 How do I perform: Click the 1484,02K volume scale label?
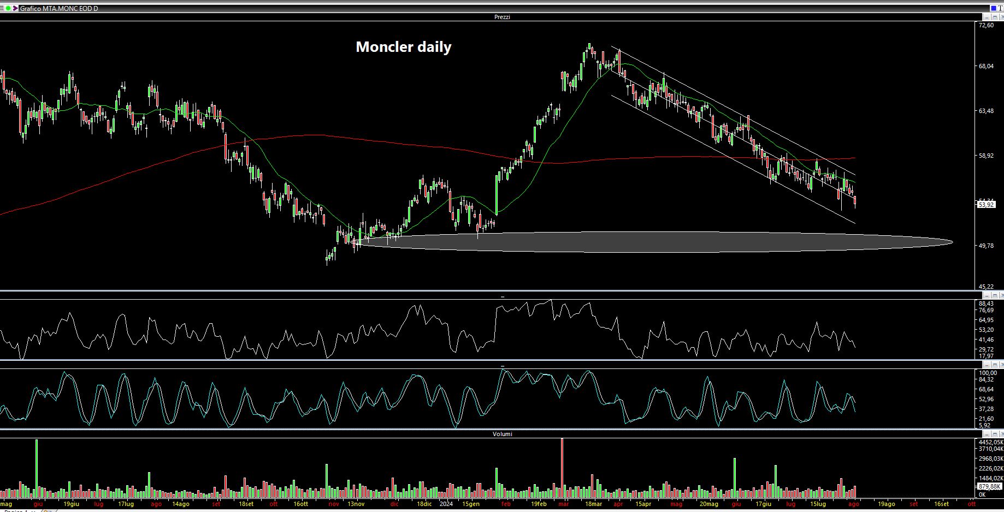click(x=990, y=478)
